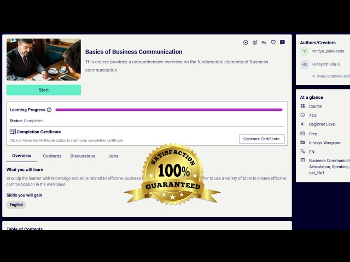The height and width of the screenshot is (262, 350).
Task: Click the cat_life1 tag text
Action: tap(317, 173)
